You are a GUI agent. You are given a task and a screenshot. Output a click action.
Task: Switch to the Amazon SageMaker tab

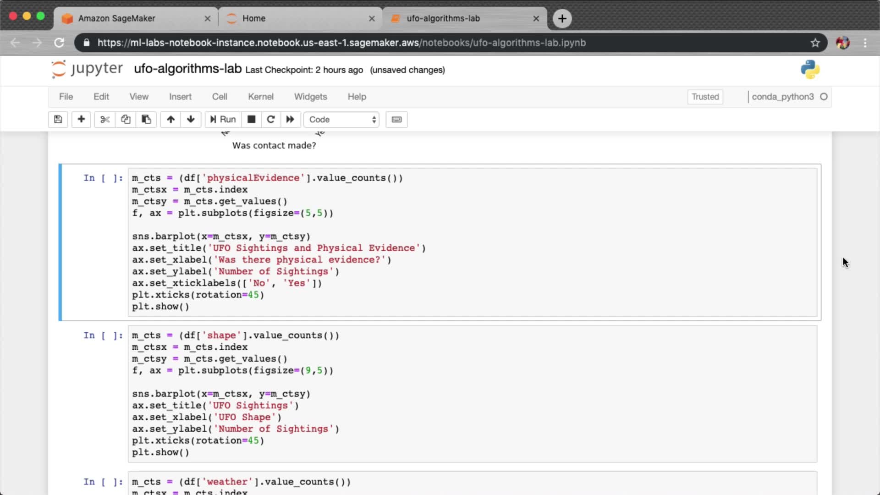[117, 18]
